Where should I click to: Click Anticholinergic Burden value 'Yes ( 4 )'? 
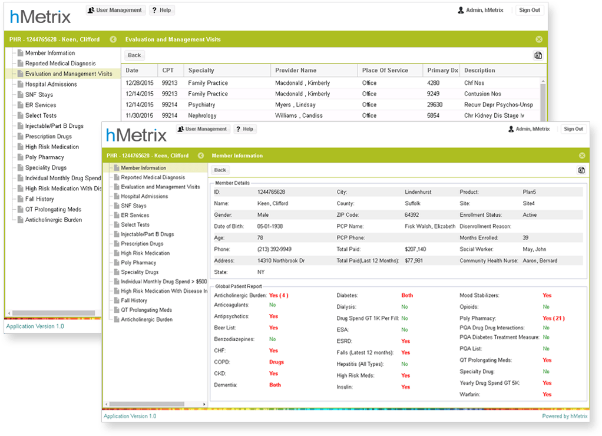279,295
